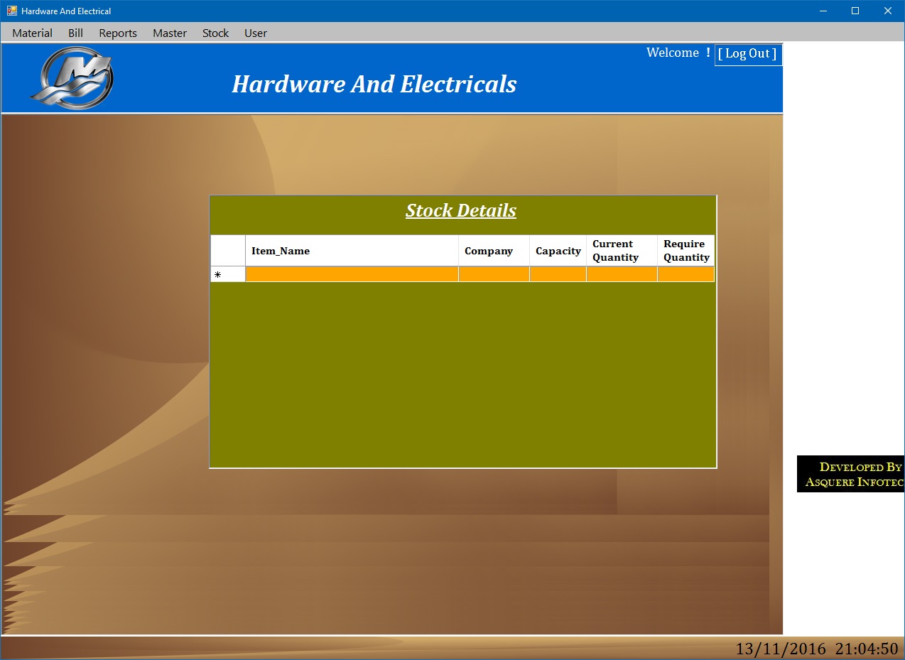The image size is (905, 660).
Task: Click the Capacity column header
Action: click(x=558, y=251)
